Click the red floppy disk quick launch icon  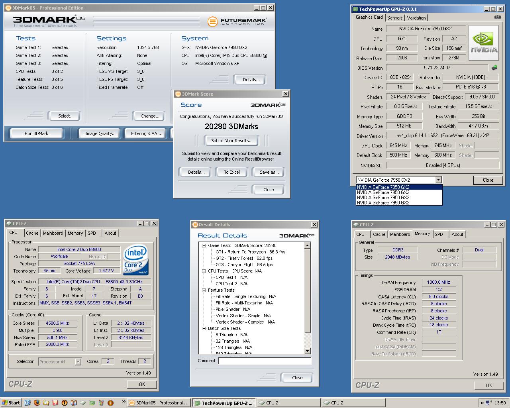pyautogui.click(x=55, y=403)
